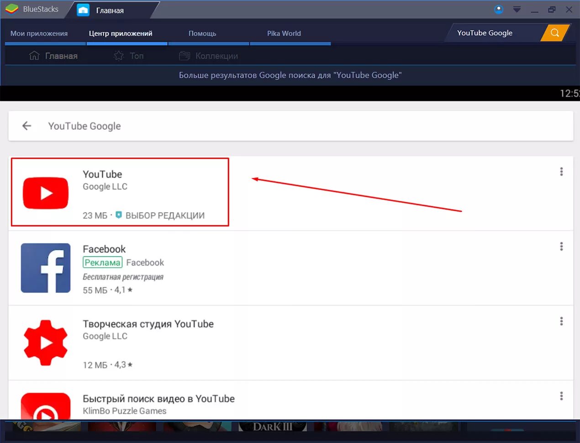
Task: Click the YouTube Google Play search text
Action: [x=84, y=126]
